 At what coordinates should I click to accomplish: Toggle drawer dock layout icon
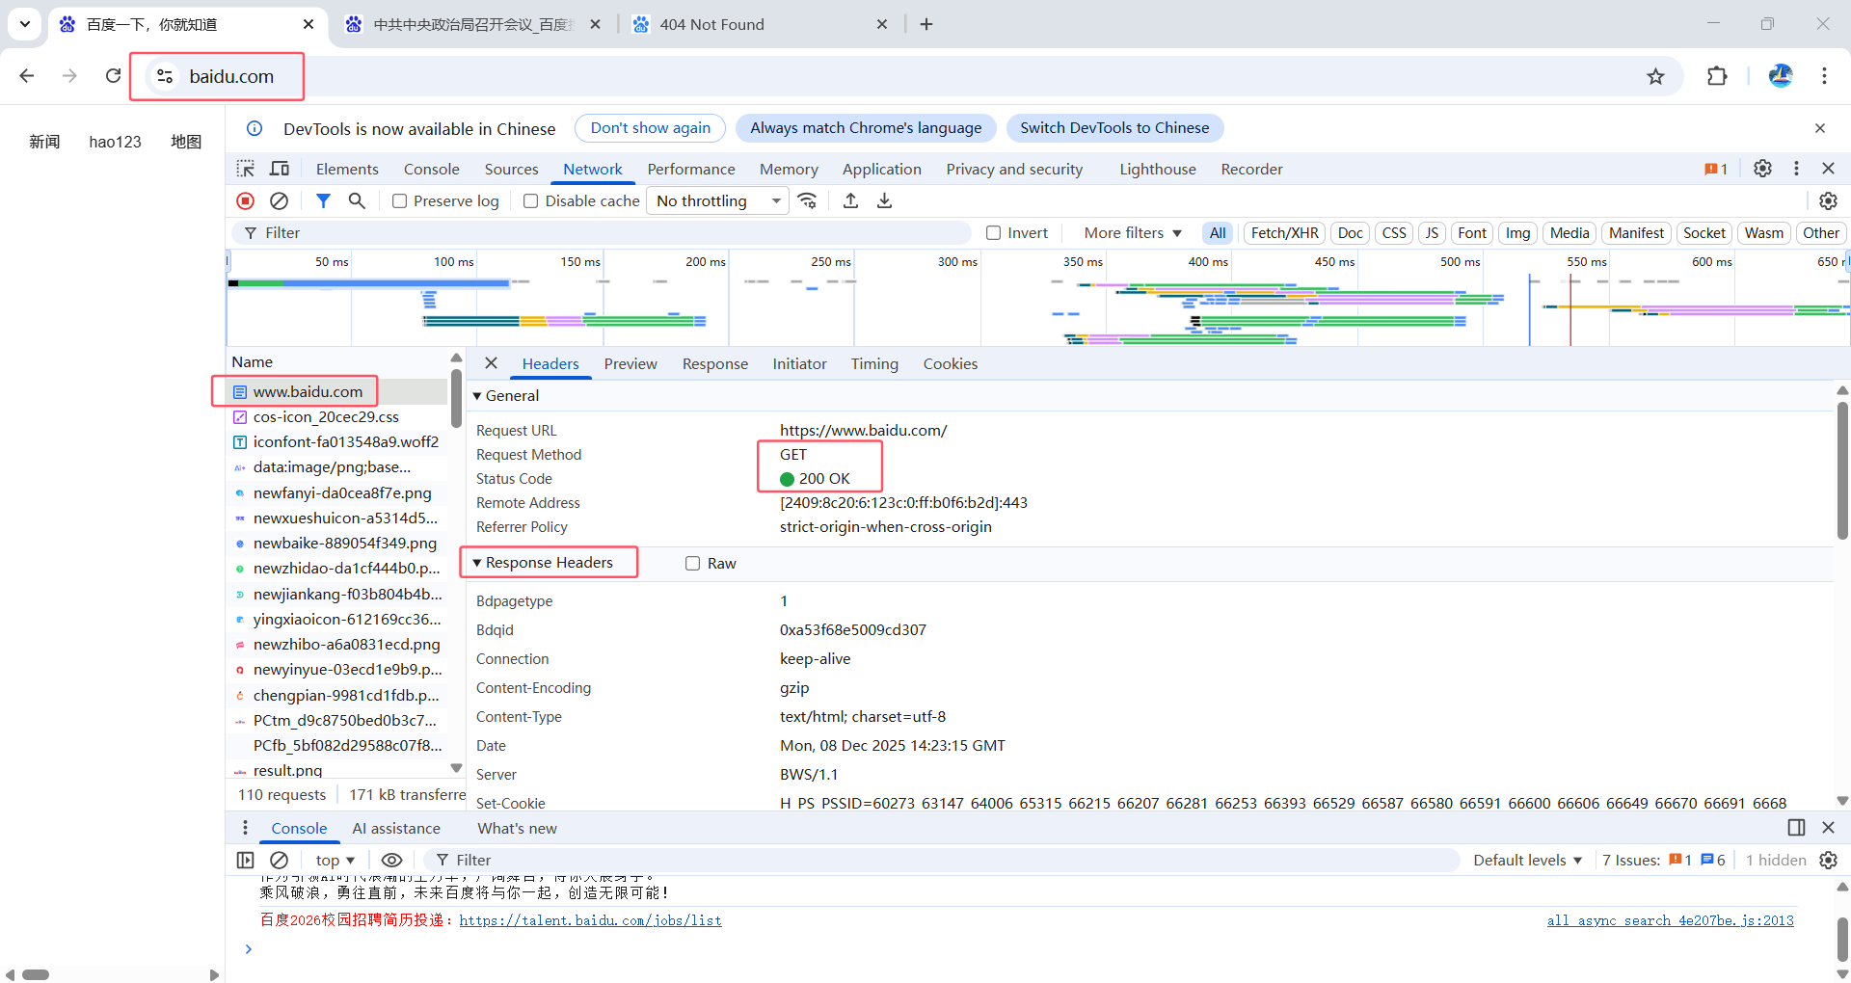1796,828
